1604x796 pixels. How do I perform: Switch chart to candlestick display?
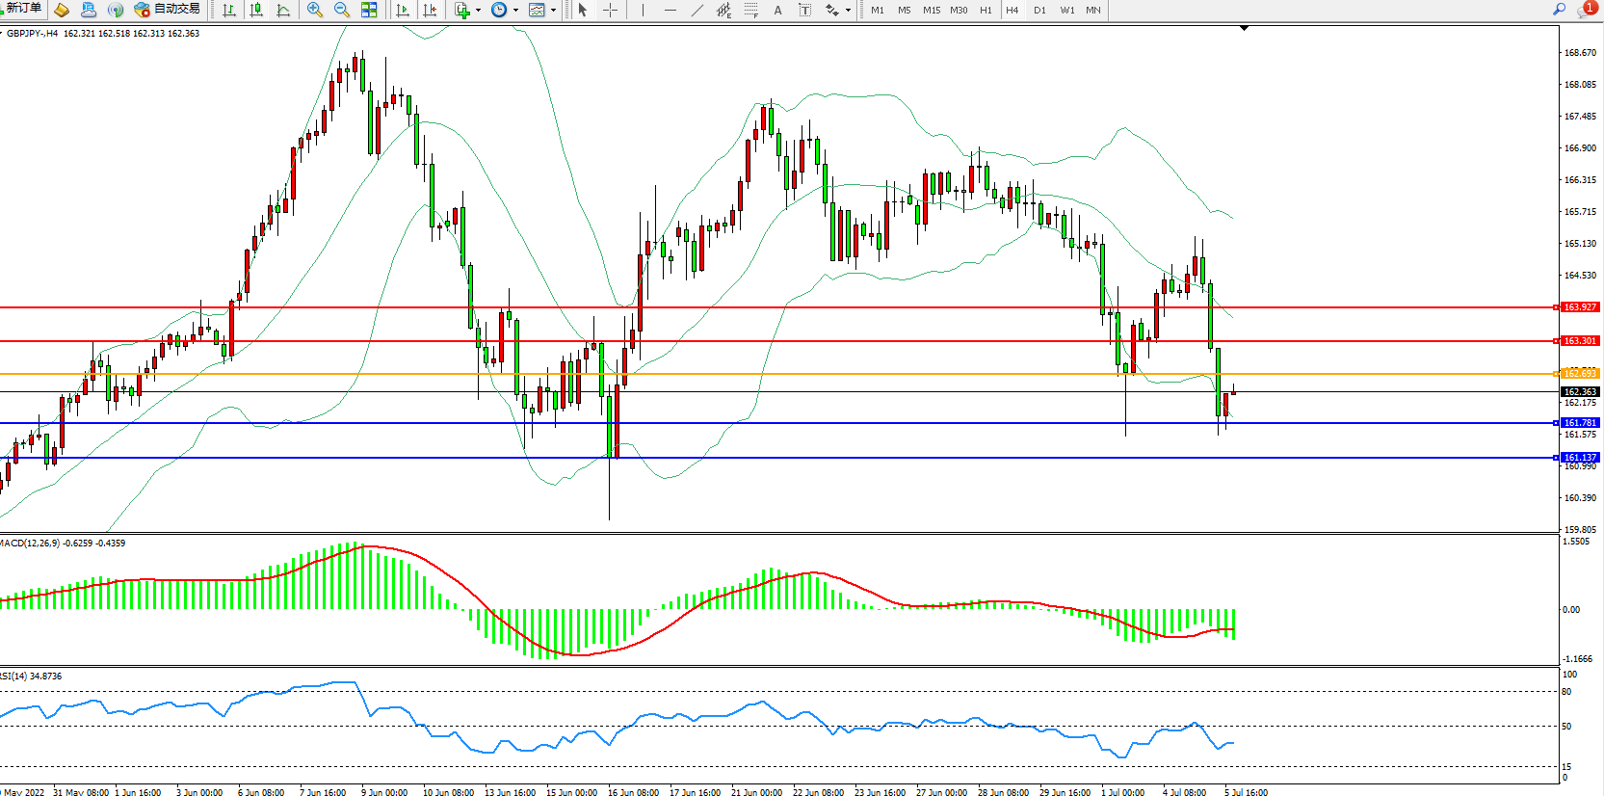coord(256,10)
